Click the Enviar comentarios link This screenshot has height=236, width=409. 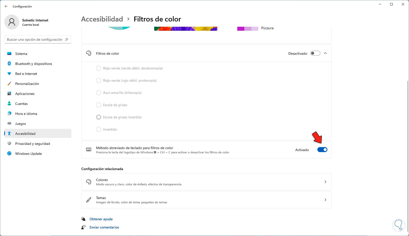104,227
